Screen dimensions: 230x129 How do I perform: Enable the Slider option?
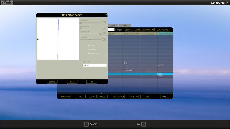89,46
